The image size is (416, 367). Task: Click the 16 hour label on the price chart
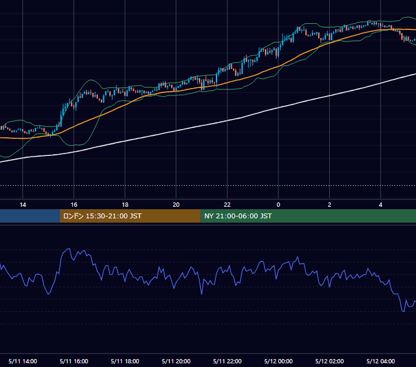(74, 205)
